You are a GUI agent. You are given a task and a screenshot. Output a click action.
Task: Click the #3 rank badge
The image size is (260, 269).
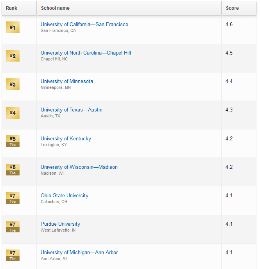[13, 84]
